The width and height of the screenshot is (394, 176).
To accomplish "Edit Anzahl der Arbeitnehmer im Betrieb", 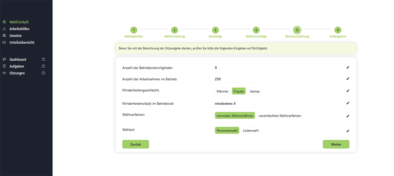I will pyautogui.click(x=348, y=79).
